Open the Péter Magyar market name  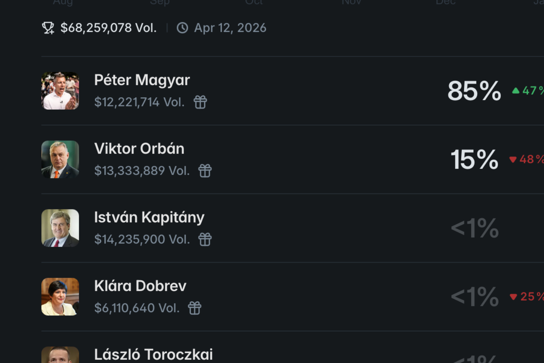[x=142, y=80]
